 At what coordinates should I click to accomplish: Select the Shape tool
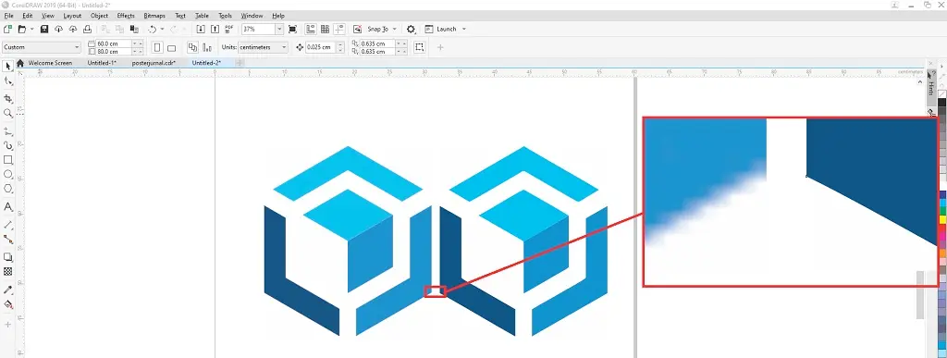[7, 80]
